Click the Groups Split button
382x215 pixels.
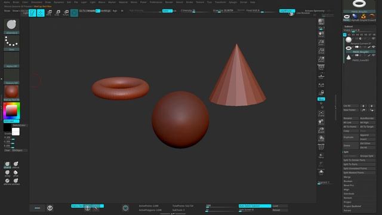[368, 156]
